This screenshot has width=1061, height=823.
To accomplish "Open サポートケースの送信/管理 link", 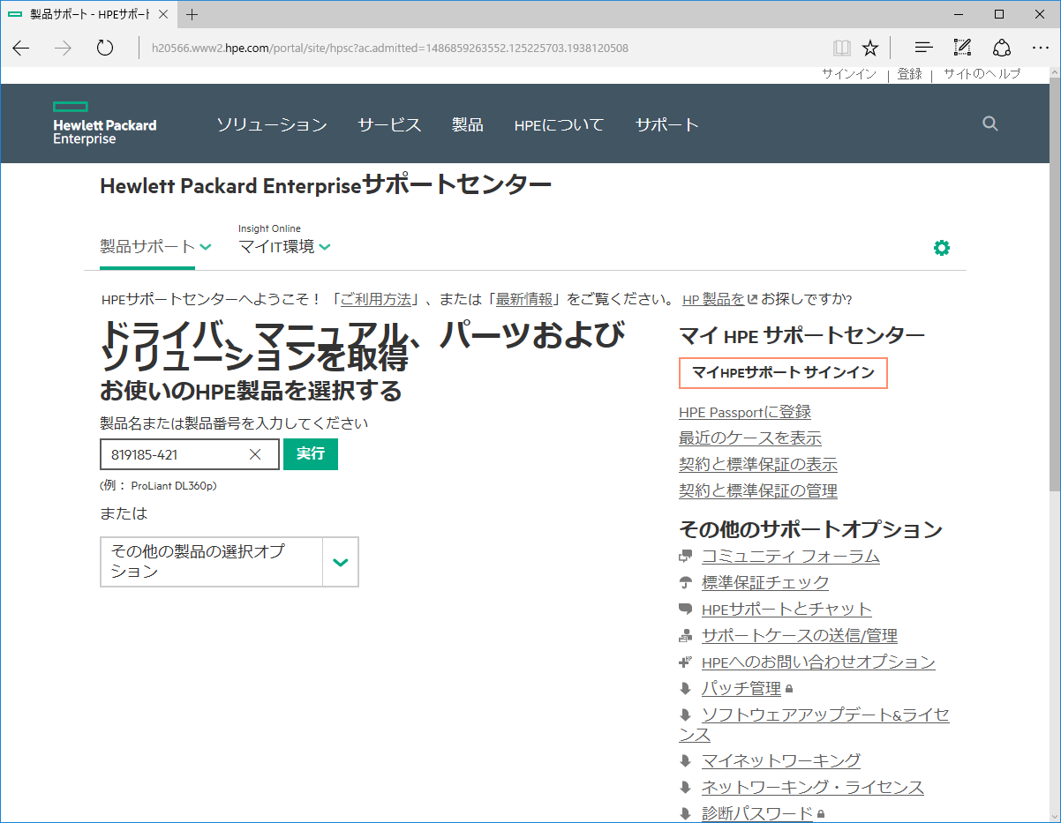I will 800,636.
